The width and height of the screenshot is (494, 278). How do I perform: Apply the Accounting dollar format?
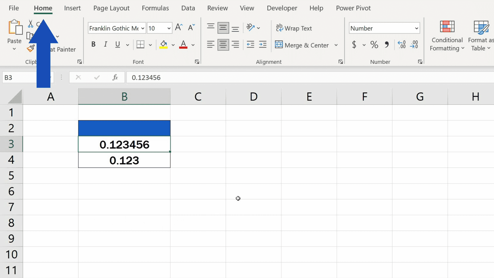point(354,45)
